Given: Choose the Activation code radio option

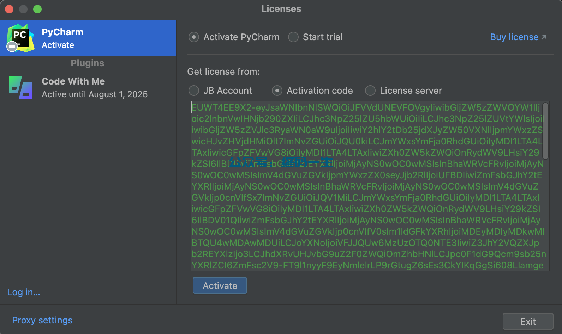Looking at the screenshot, I should tap(277, 91).
